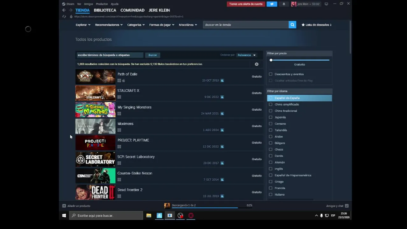
Task: Expand the Explorar dropdown
Action: point(83,25)
